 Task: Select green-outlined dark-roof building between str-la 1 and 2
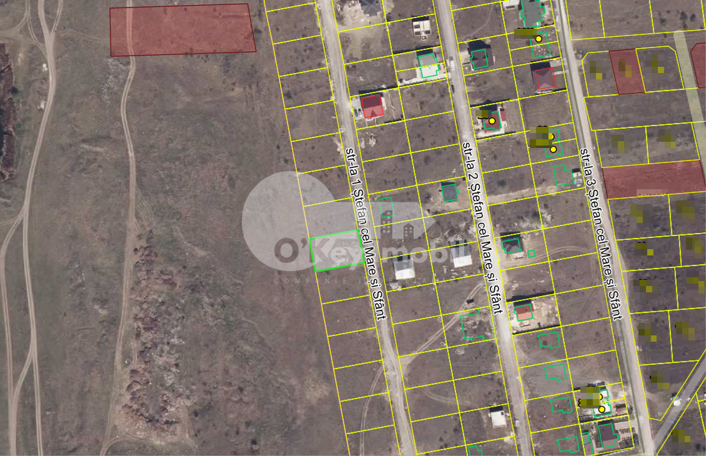click(449, 192)
